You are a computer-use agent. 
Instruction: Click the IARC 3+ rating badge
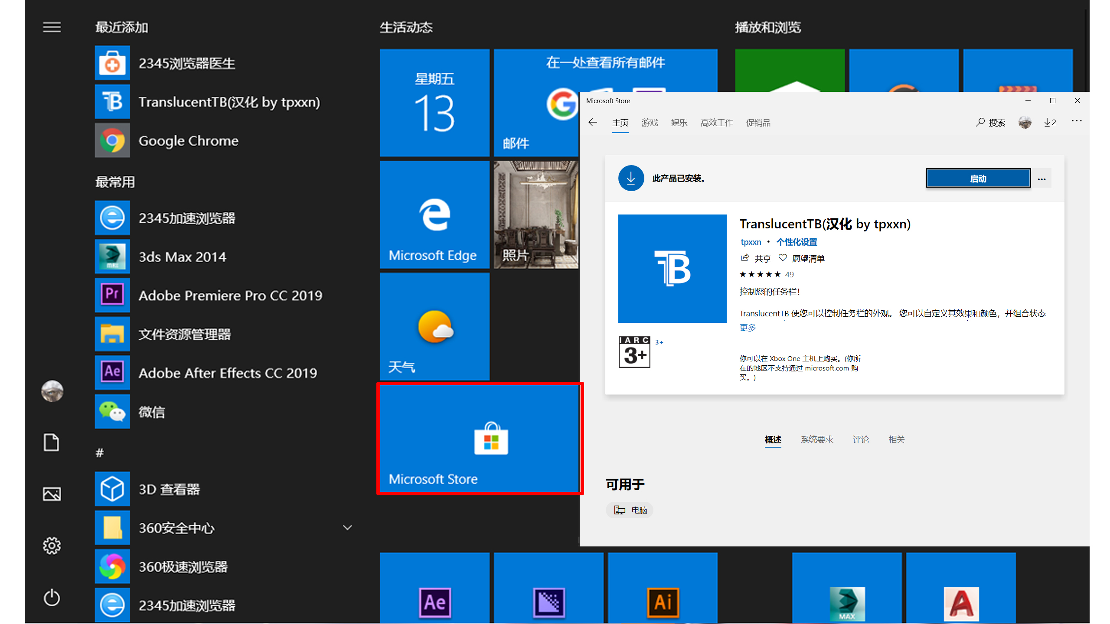(x=634, y=352)
